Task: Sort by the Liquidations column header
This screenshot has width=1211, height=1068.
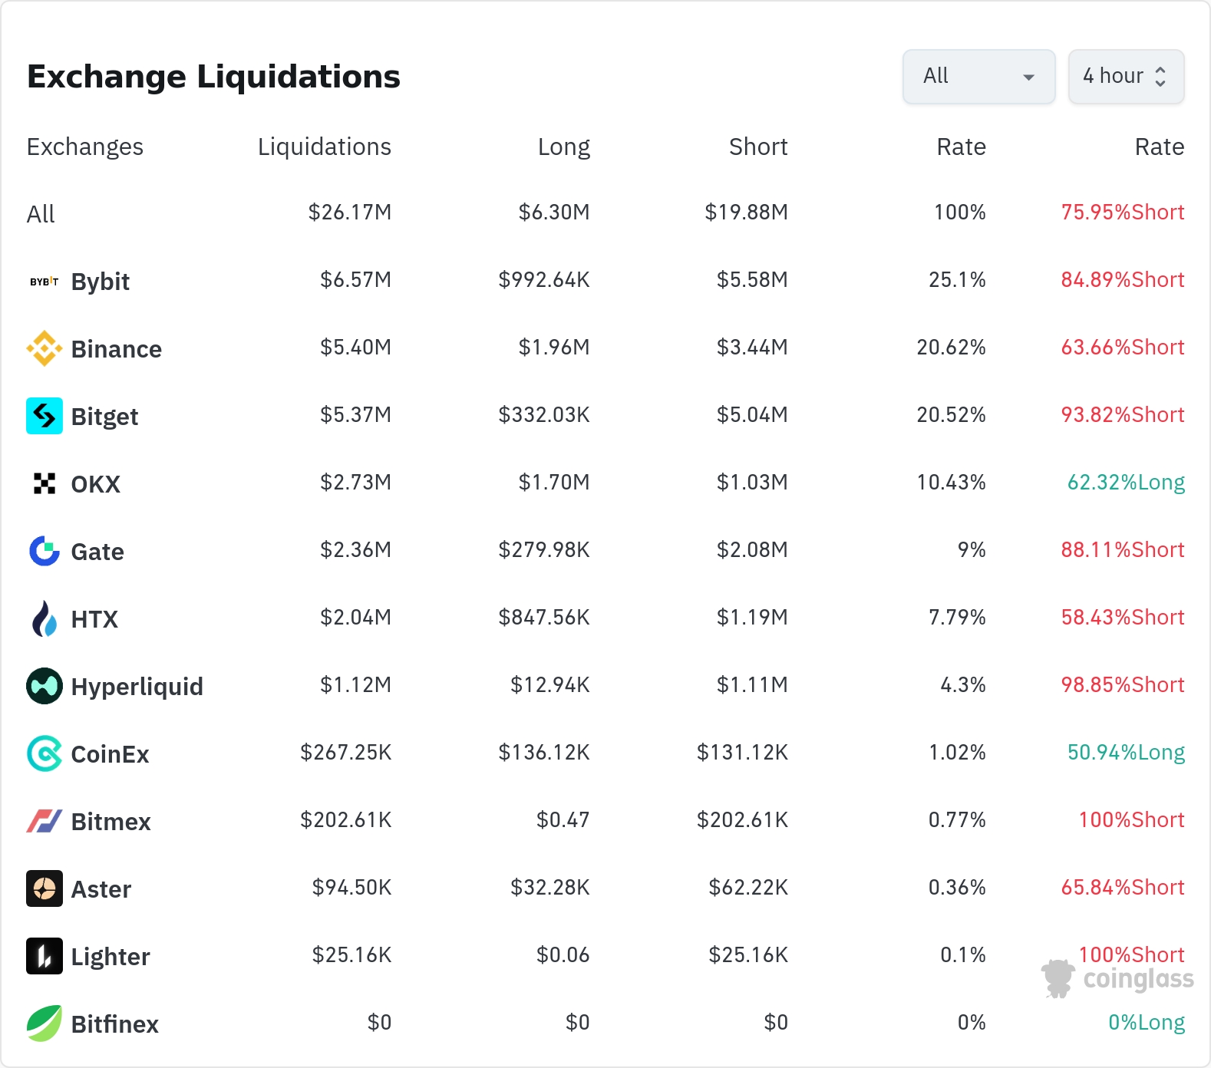Action: coord(324,147)
